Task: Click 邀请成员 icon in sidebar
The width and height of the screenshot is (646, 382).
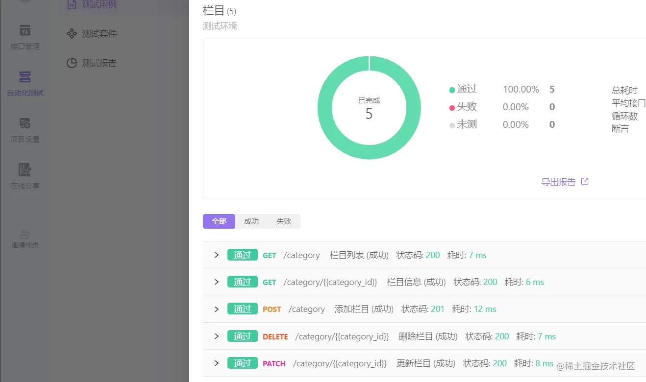Action: (x=25, y=234)
